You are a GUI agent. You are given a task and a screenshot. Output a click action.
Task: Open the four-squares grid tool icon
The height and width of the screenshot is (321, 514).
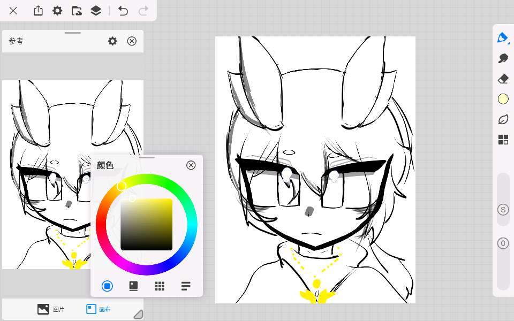pyautogui.click(x=503, y=140)
